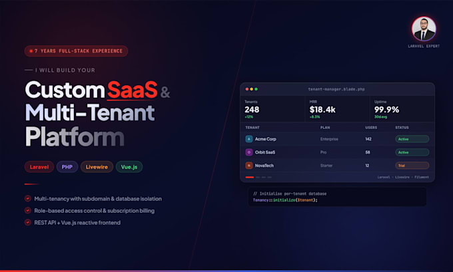The height and width of the screenshot is (272, 453).
Task: Click the TENANT column header
Action: [252, 128]
